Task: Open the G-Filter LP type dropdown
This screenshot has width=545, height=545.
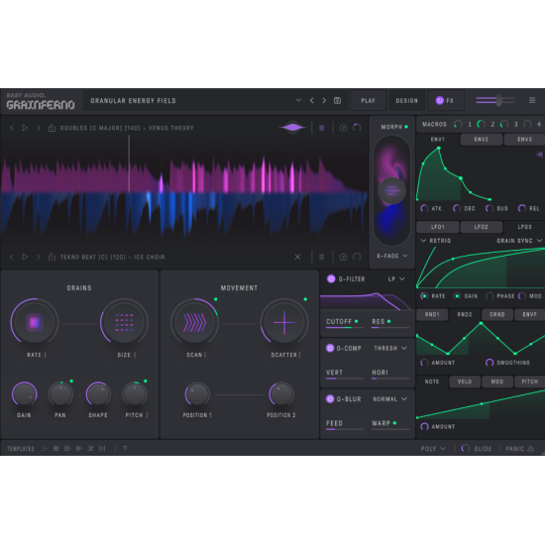Action: pos(396,278)
